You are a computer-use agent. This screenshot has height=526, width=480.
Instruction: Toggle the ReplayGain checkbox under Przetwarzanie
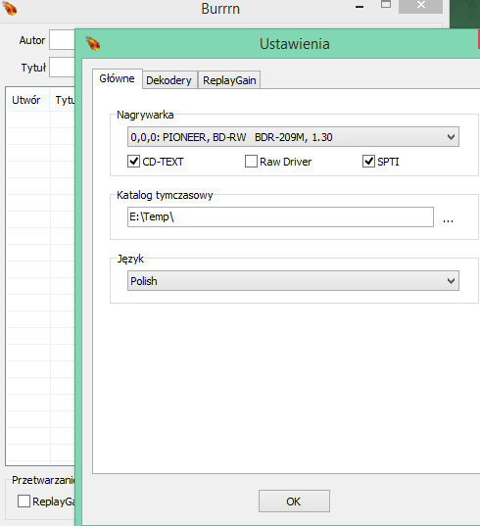click(x=24, y=502)
